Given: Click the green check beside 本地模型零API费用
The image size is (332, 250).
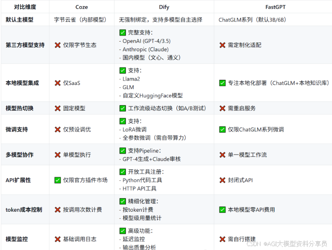Looking at the screenshot, I should [x=222, y=210].
